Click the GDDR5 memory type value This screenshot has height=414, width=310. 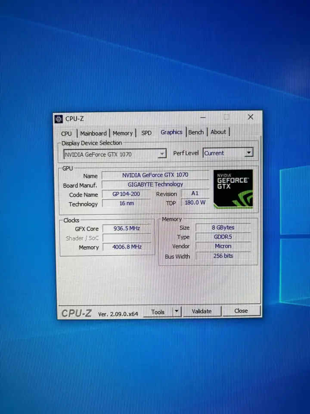[x=223, y=237]
